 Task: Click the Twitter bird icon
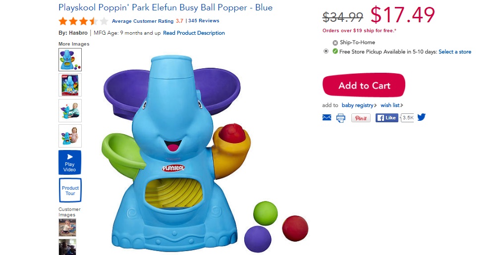(422, 117)
